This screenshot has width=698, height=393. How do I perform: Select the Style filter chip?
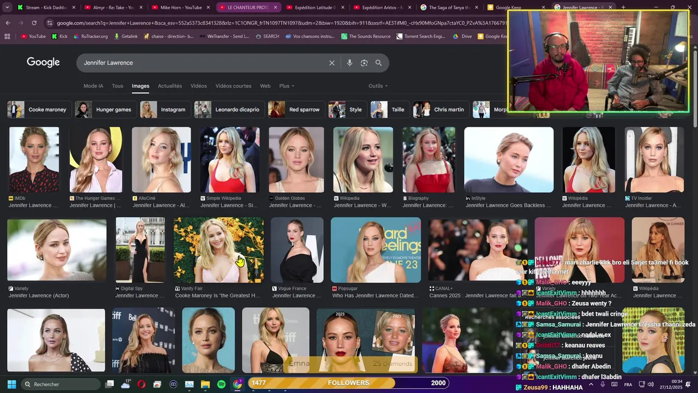coord(347,110)
